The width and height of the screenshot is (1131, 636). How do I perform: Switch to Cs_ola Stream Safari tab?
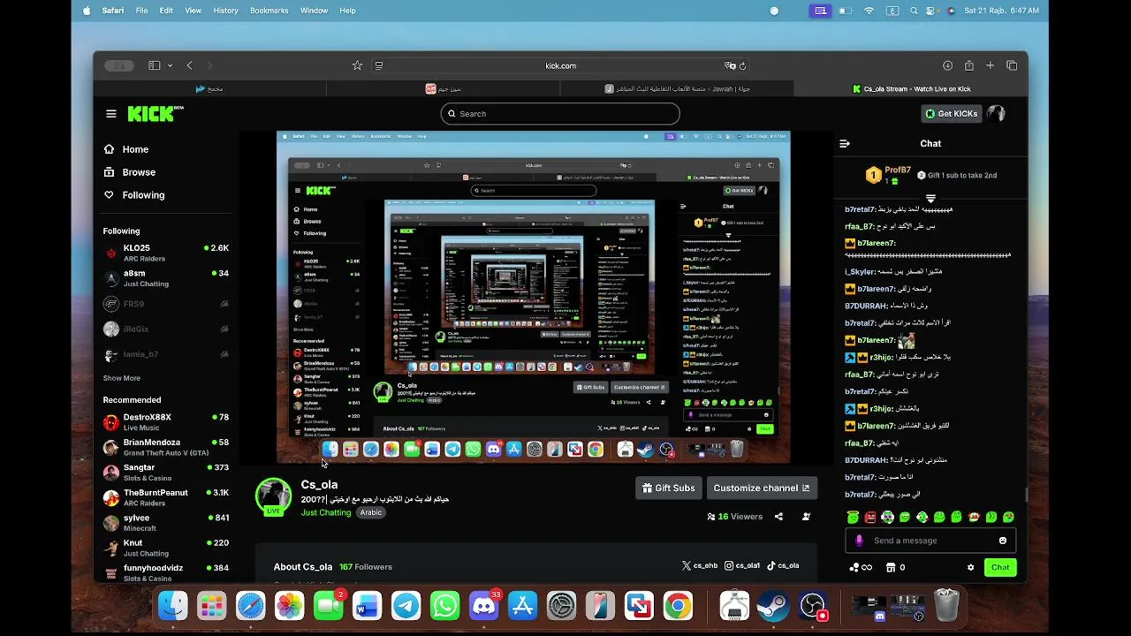pyautogui.click(x=911, y=88)
